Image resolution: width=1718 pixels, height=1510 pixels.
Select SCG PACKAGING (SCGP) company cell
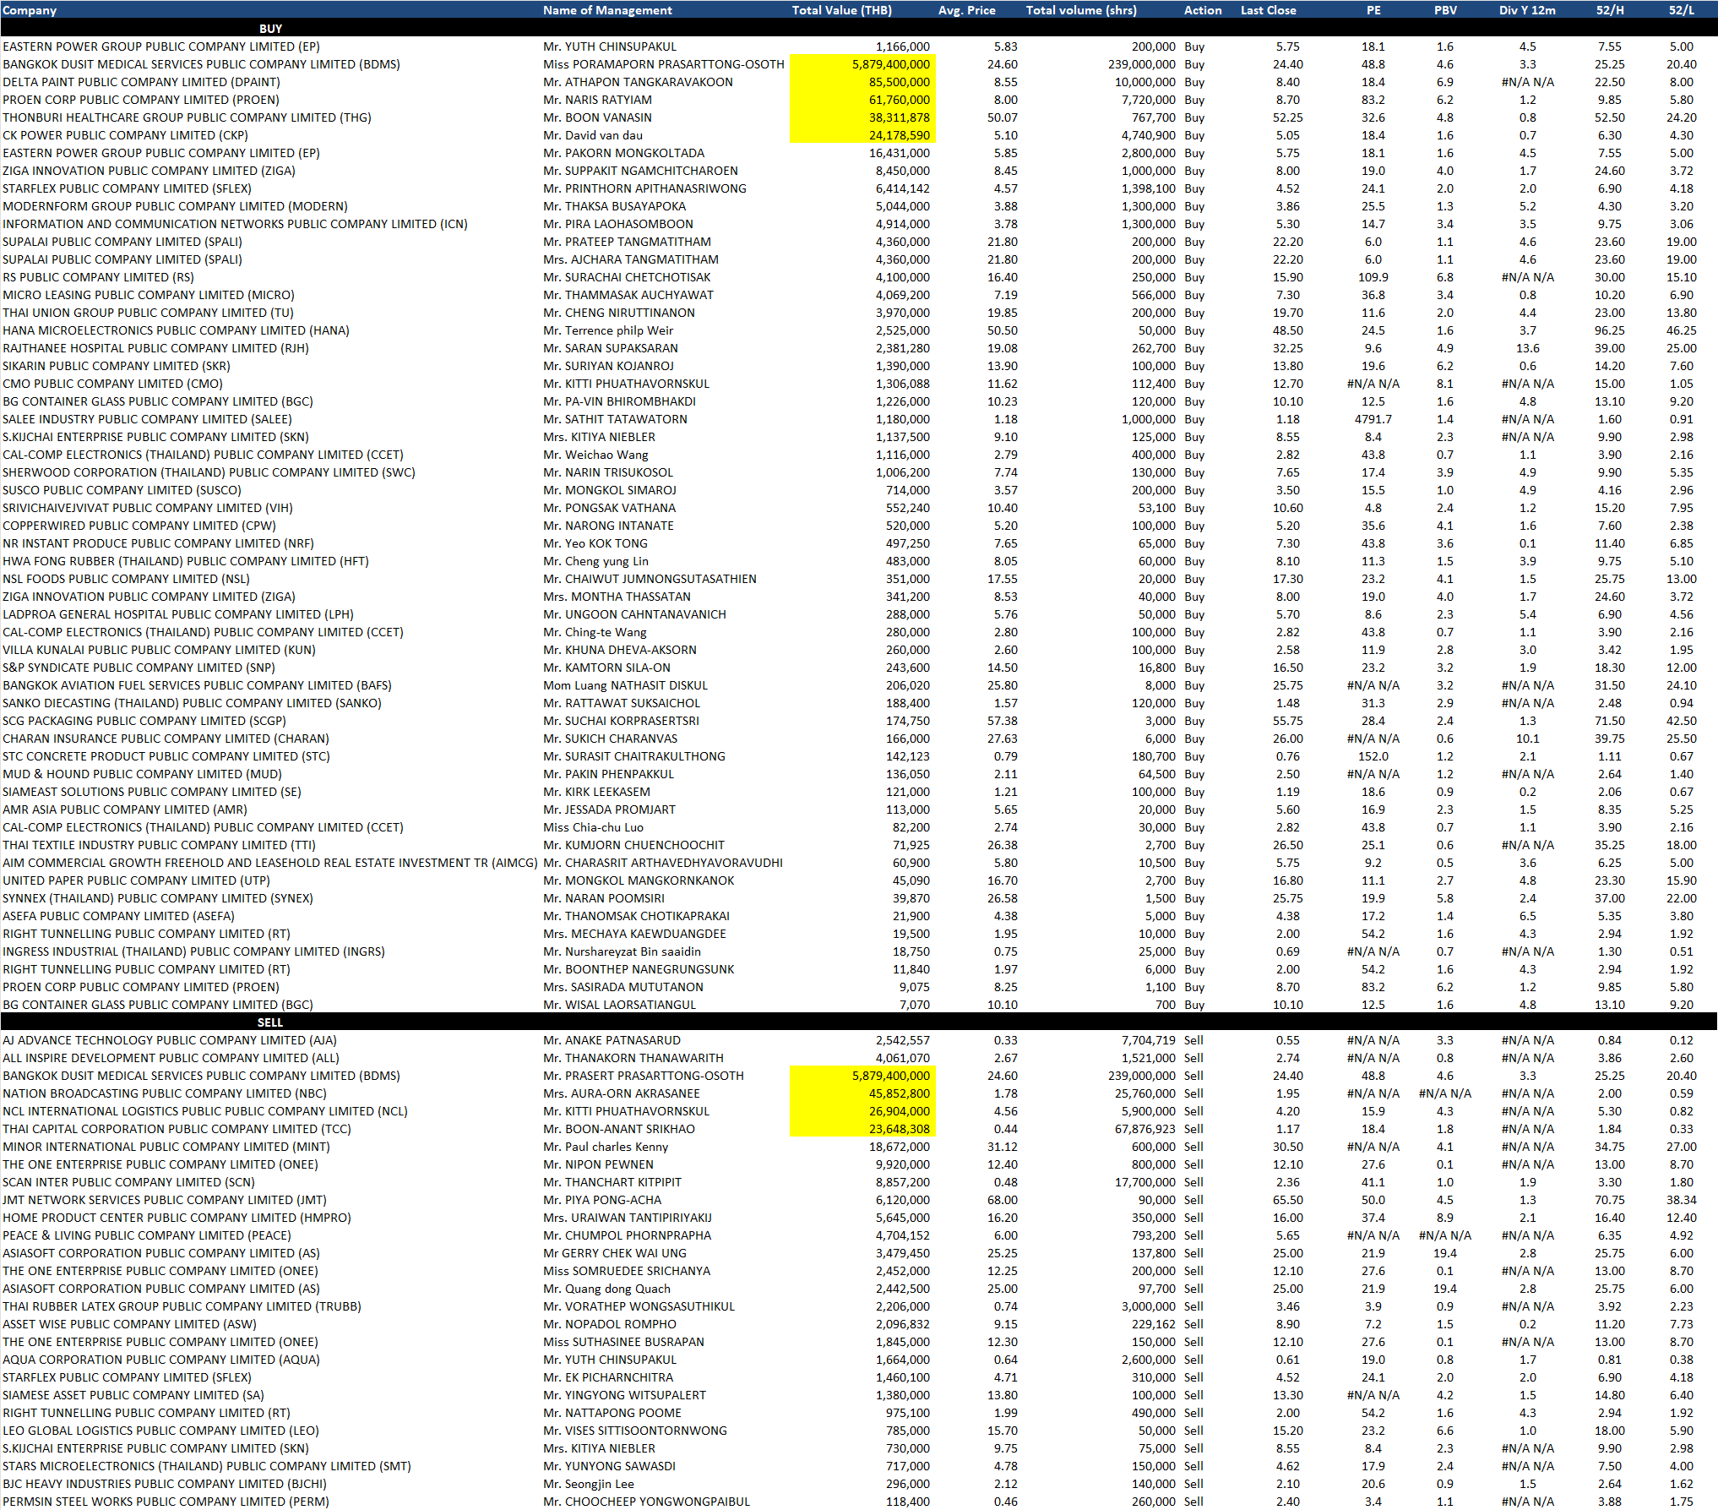(144, 721)
